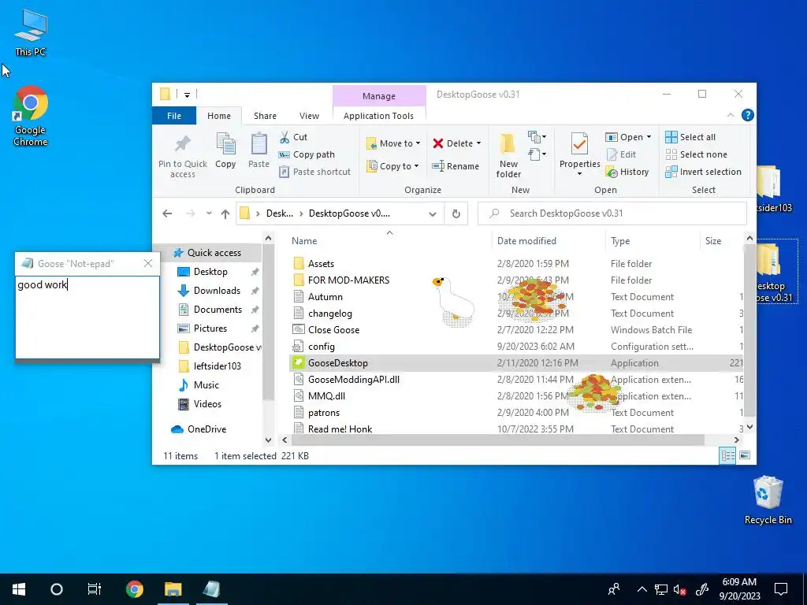Click the Paste ribbon button
This screenshot has height=605, width=807.
pyautogui.click(x=258, y=151)
